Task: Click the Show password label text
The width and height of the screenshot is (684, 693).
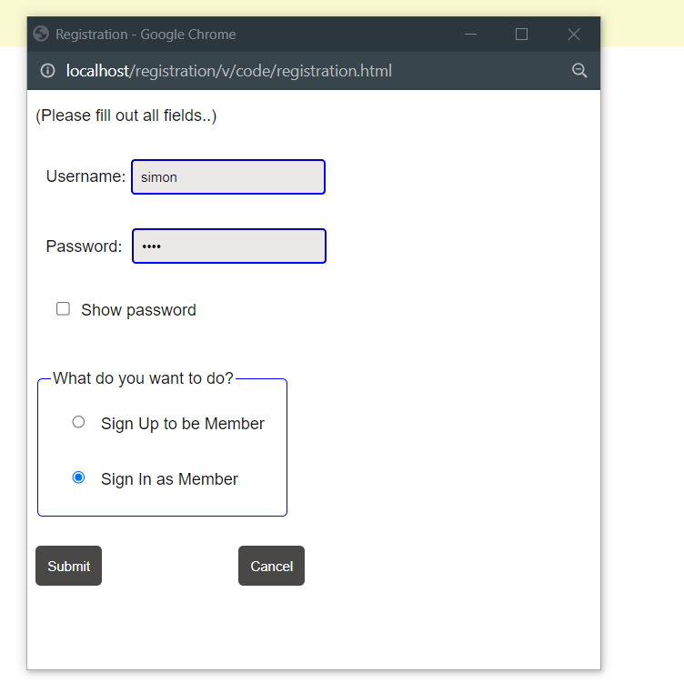Action: click(x=138, y=310)
